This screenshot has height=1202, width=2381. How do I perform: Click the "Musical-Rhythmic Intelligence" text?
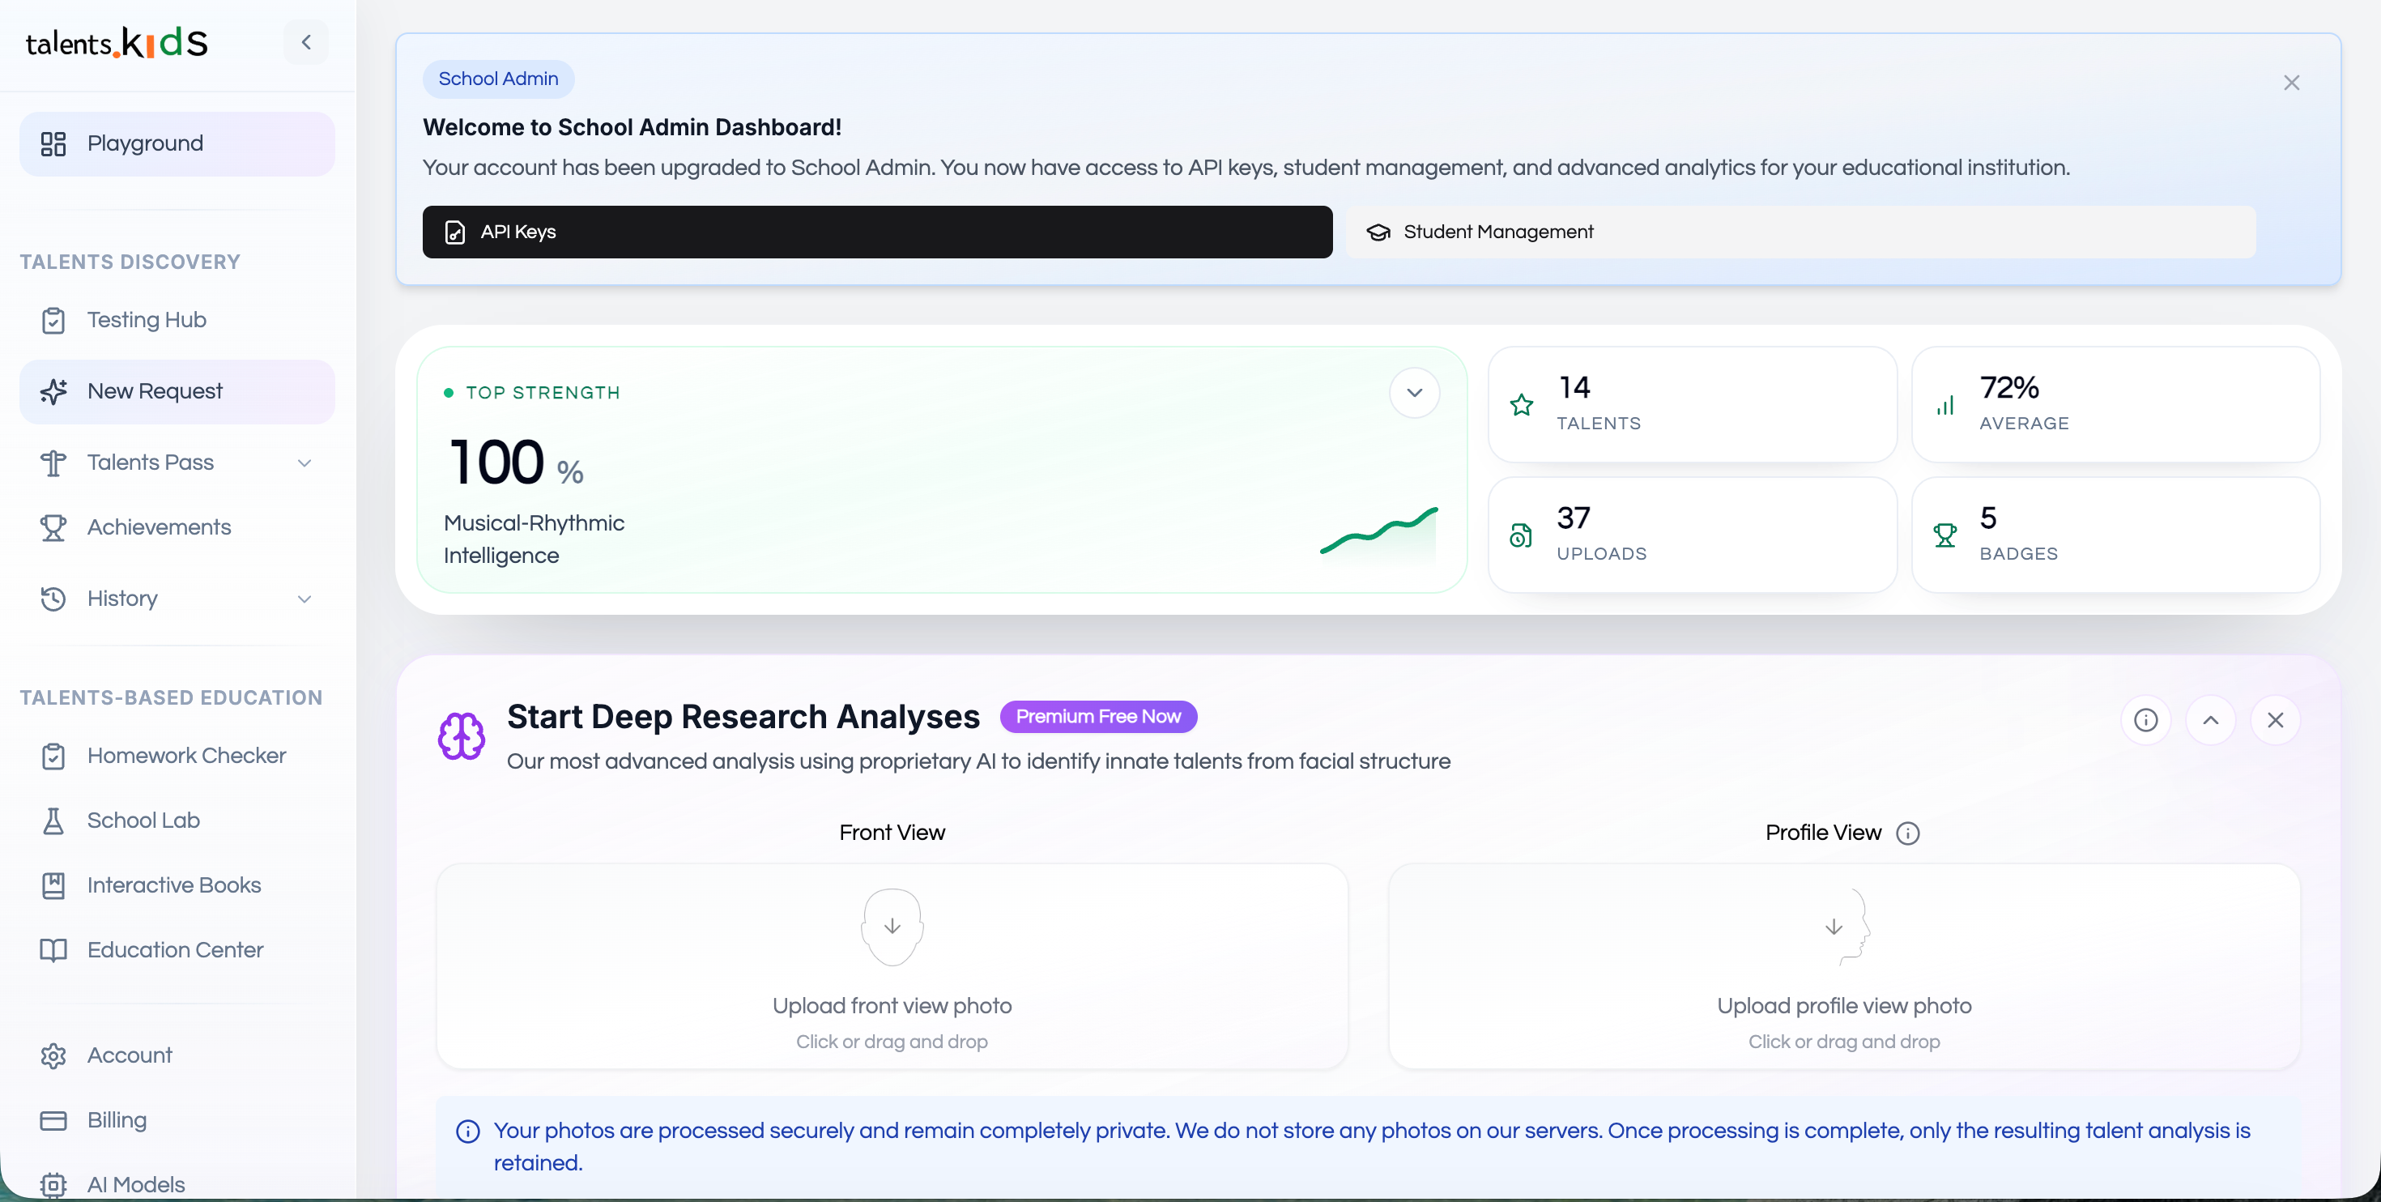tap(535, 539)
